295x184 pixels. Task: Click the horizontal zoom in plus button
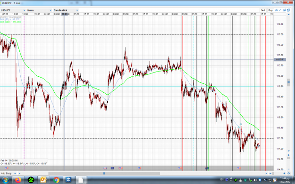[x=284, y=173]
